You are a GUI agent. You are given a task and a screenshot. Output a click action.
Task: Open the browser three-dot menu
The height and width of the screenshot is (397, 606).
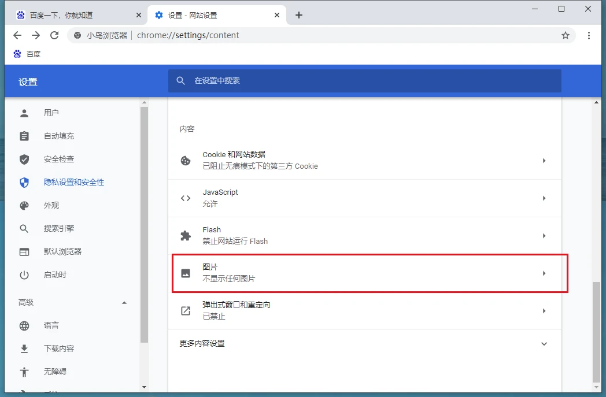(x=589, y=35)
